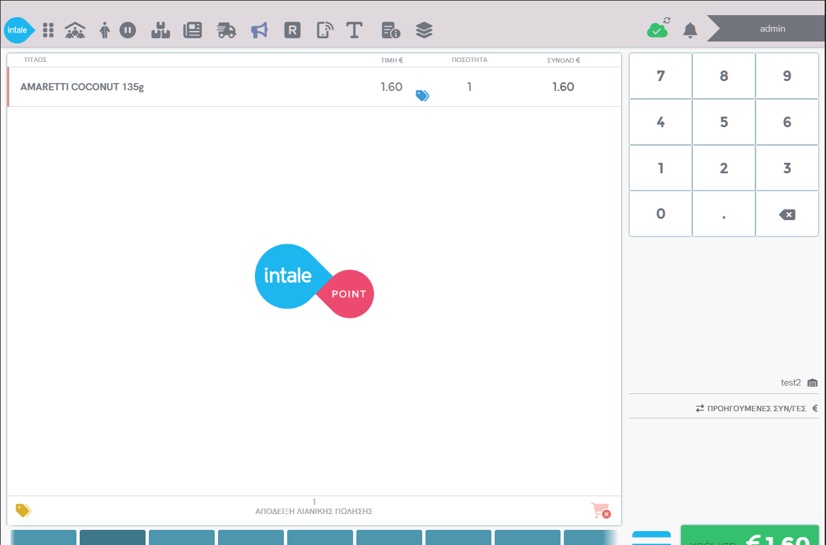The height and width of the screenshot is (545, 826).
Task: Click keypad digit 7
Action: tap(661, 76)
